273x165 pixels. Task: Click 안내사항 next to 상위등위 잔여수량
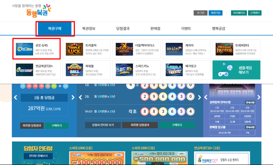pos(250,102)
